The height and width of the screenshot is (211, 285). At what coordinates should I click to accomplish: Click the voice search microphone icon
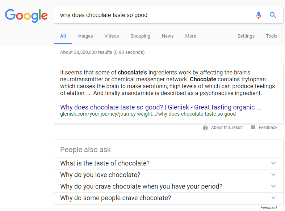click(x=258, y=15)
